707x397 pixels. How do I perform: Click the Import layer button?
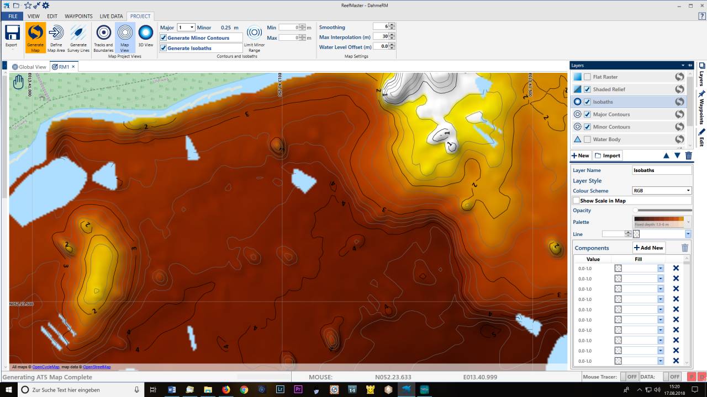(x=608, y=155)
